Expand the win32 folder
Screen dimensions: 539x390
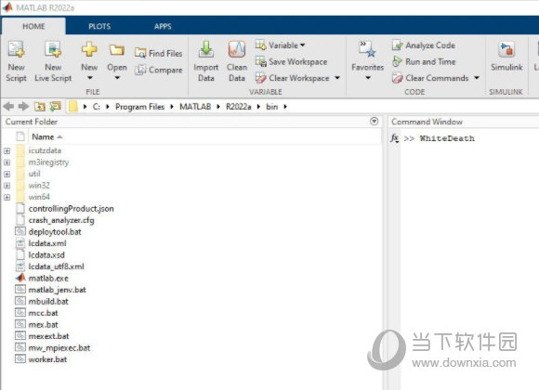pyautogui.click(x=7, y=186)
